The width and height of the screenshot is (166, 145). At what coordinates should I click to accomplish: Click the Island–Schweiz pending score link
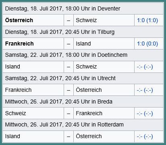tap(145, 67)
